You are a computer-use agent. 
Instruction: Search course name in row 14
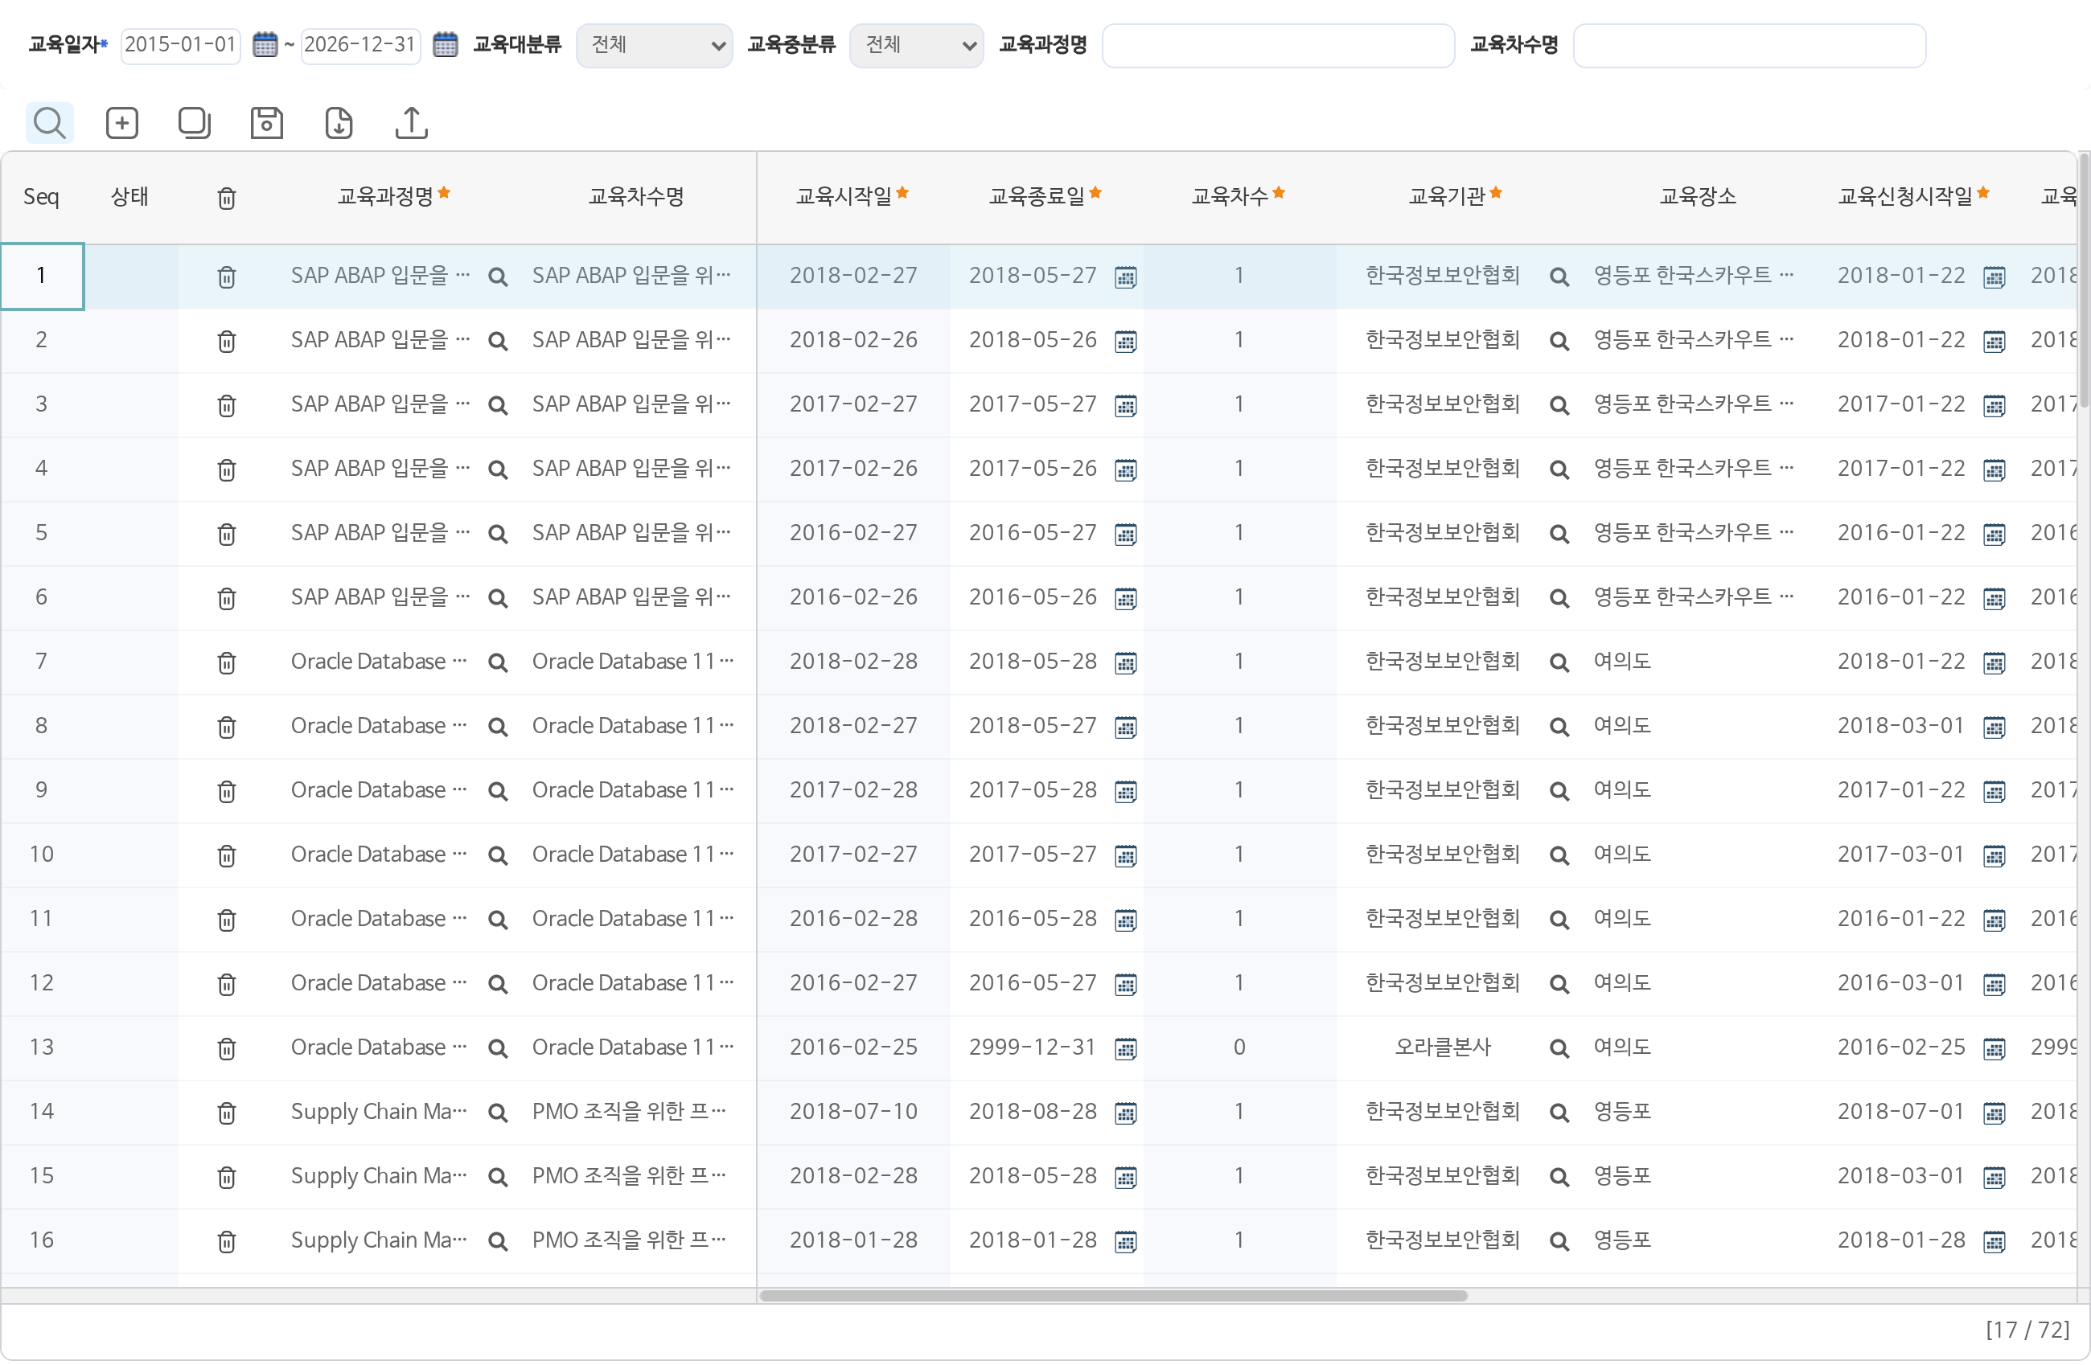(498, 1113)
